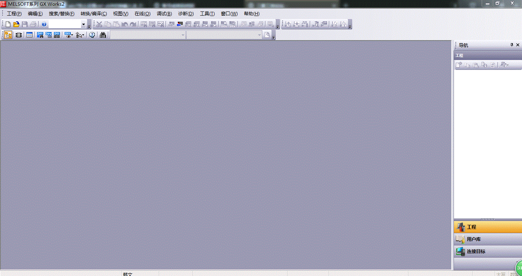
Task: Open the 在线(O) menu
Action: tap(142, 14)
